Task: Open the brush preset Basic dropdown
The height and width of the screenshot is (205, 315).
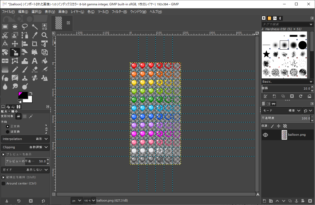Action: (x=287, y=82)
